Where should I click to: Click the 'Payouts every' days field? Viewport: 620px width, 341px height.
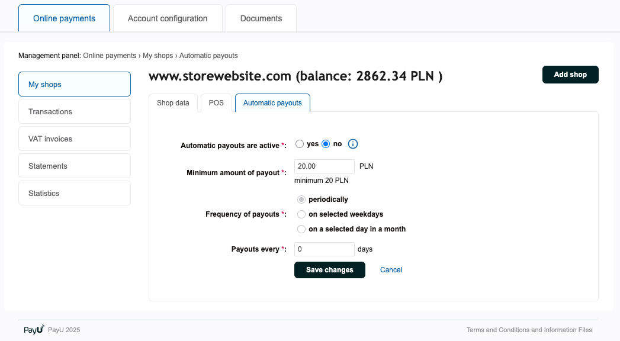[324, 249]
